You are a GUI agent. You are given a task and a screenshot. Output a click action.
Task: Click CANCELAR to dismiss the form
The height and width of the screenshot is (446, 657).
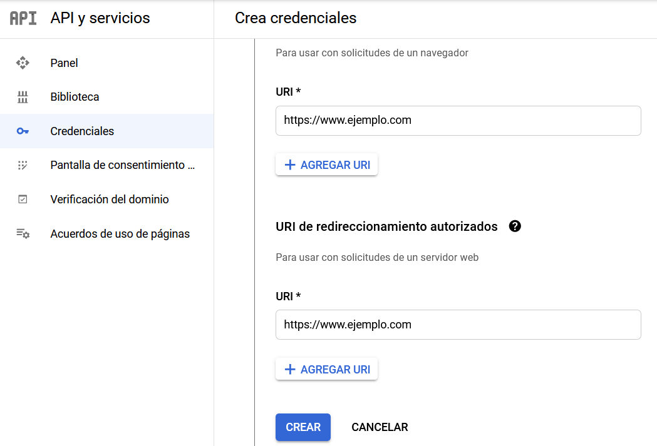(379, 427)
